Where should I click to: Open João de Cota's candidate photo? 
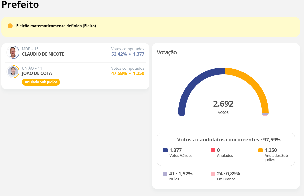[13, 72]
